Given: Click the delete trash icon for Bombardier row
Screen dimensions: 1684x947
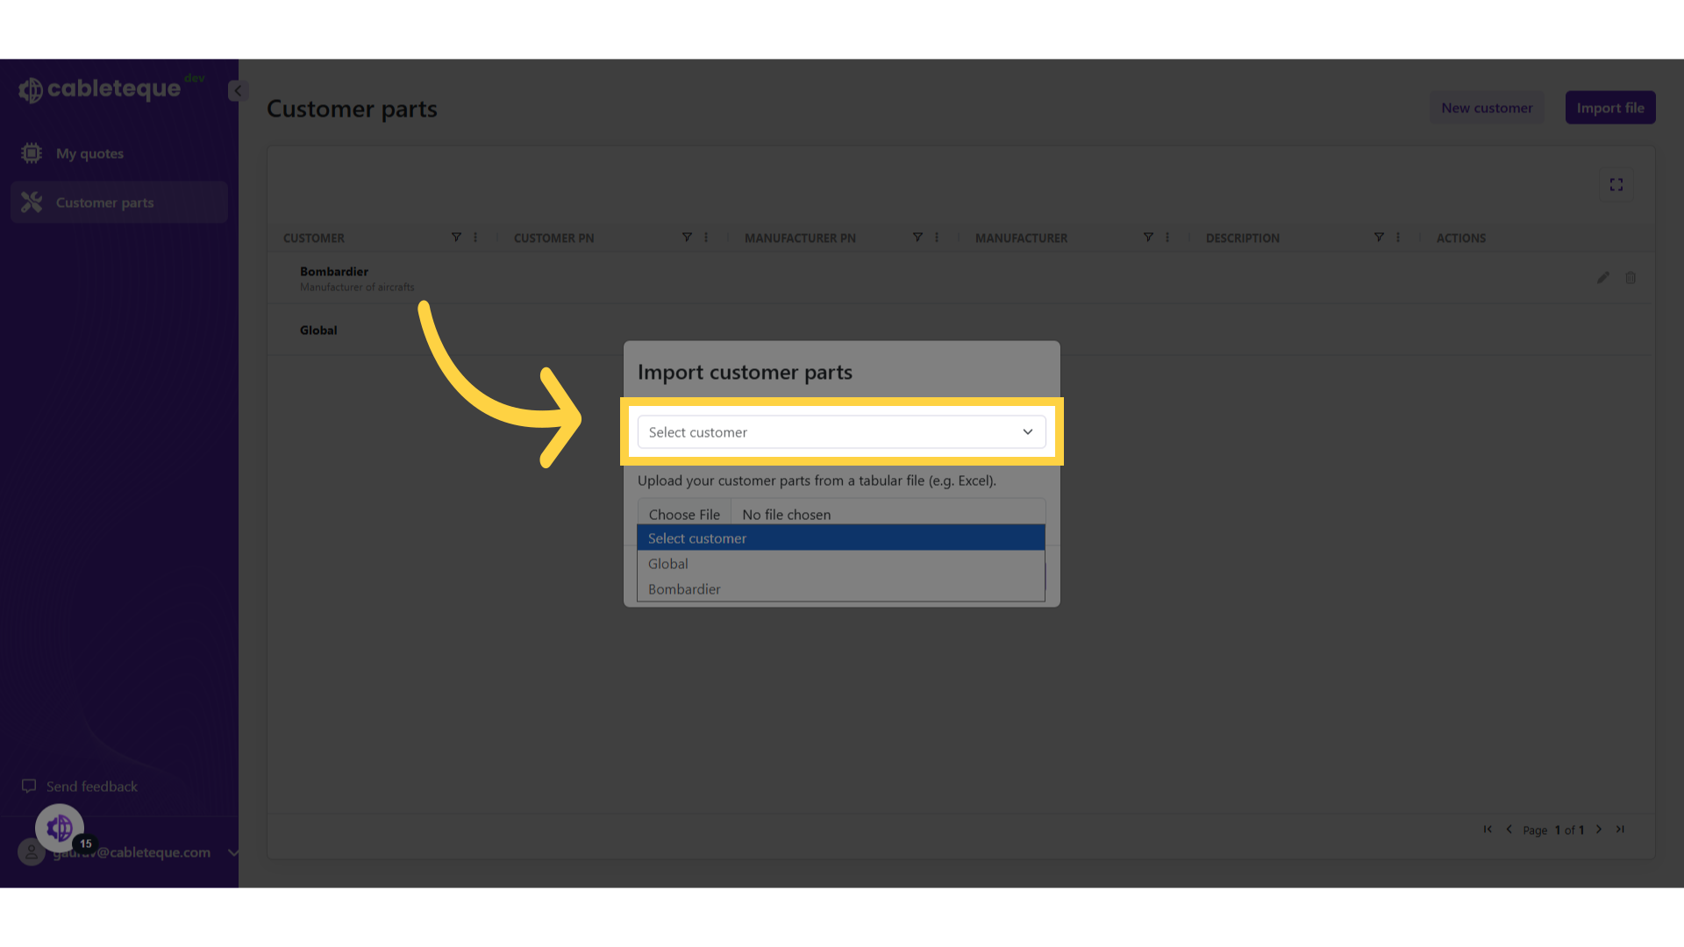Looking at the screenshot, I should click(x=1630, y=277).
